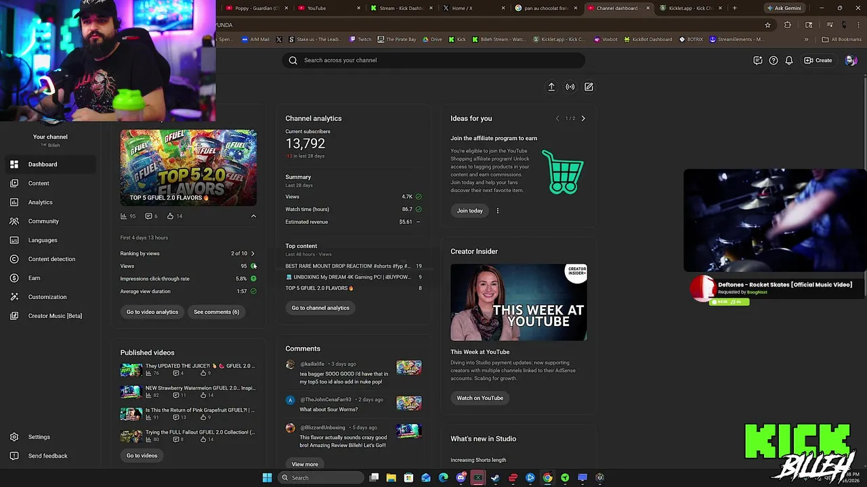Collapse the latest video performance chevron
867x487 pixels.
tap(253, 216)
